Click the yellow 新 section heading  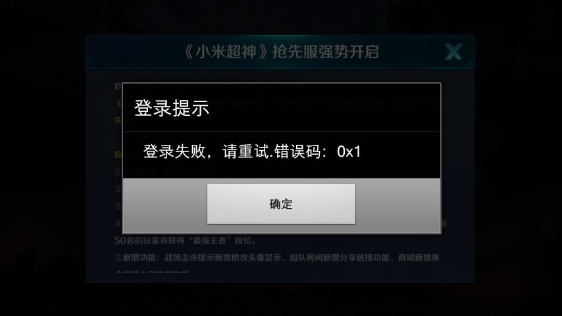[118, 155]
